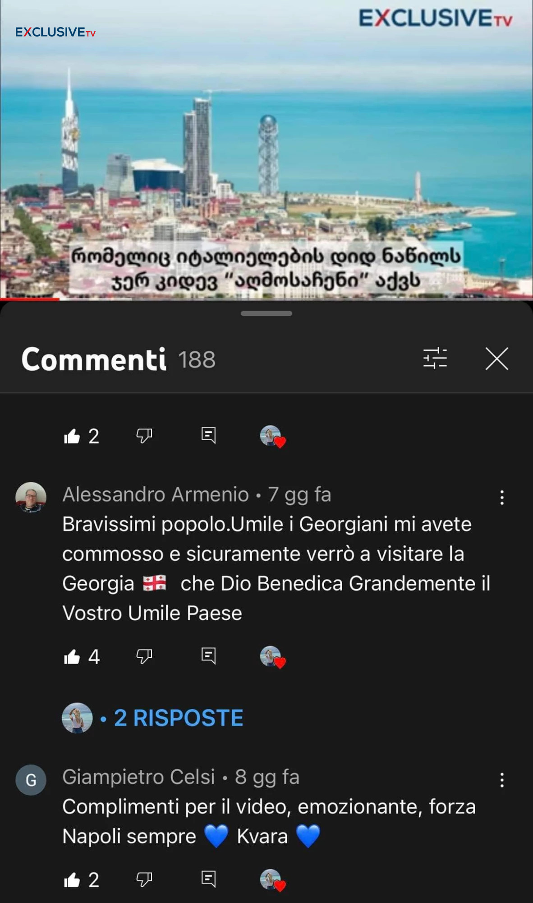Click the thumbs-up on the topmost comment
The height and width of the screenshot is (903, 533).
[72, 436]
